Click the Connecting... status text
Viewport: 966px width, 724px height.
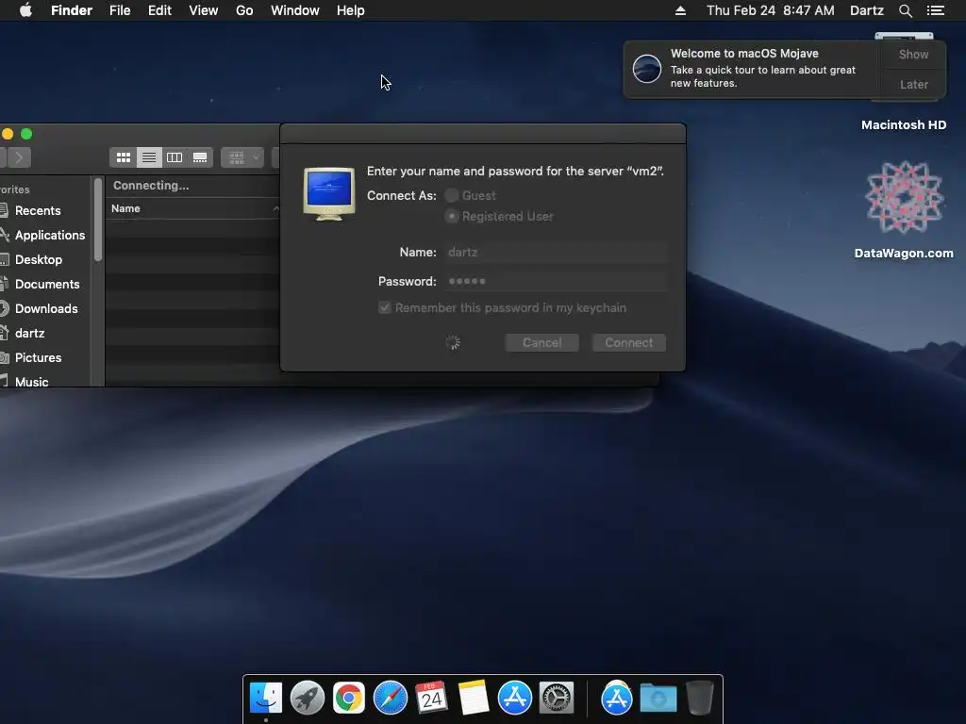151,186
